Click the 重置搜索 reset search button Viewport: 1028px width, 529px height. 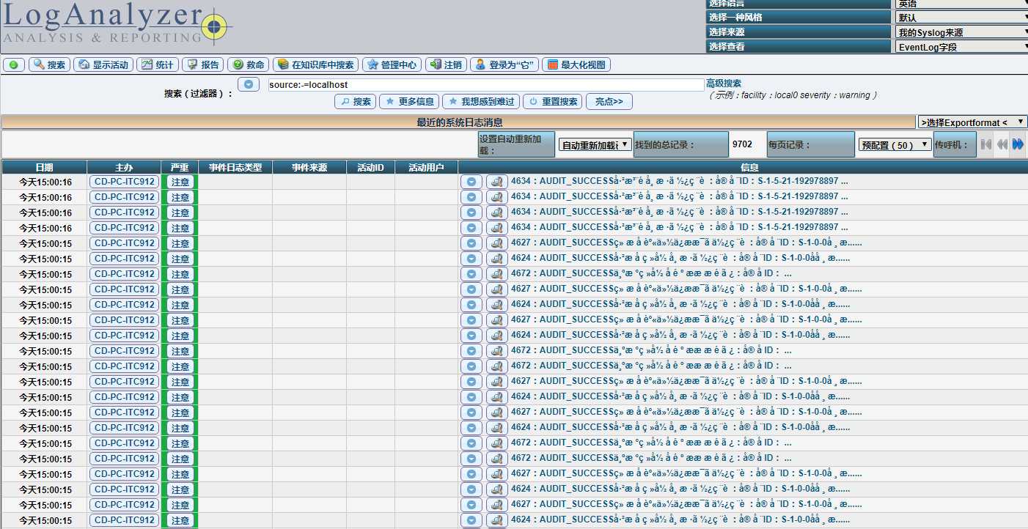coord(553,102)
